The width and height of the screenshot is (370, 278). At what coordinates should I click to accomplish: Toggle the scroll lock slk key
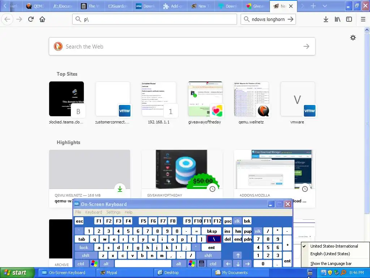click(x=237, y=221)
